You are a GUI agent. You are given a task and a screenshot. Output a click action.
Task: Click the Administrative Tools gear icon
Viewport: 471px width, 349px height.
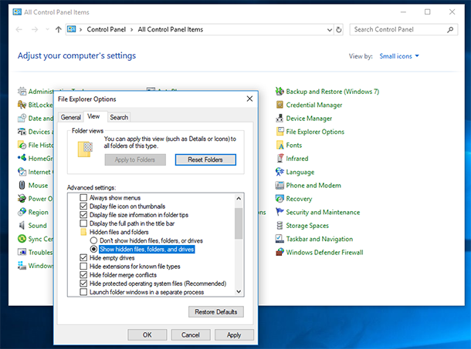[x=22, y=91]
